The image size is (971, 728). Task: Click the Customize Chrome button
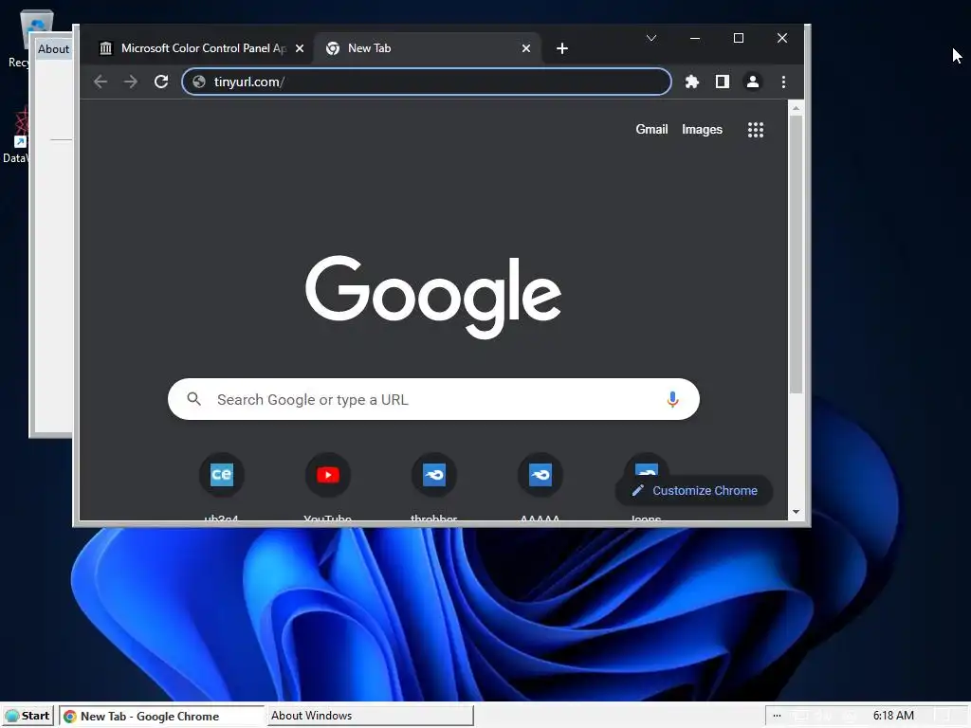[x=694, y=490]
